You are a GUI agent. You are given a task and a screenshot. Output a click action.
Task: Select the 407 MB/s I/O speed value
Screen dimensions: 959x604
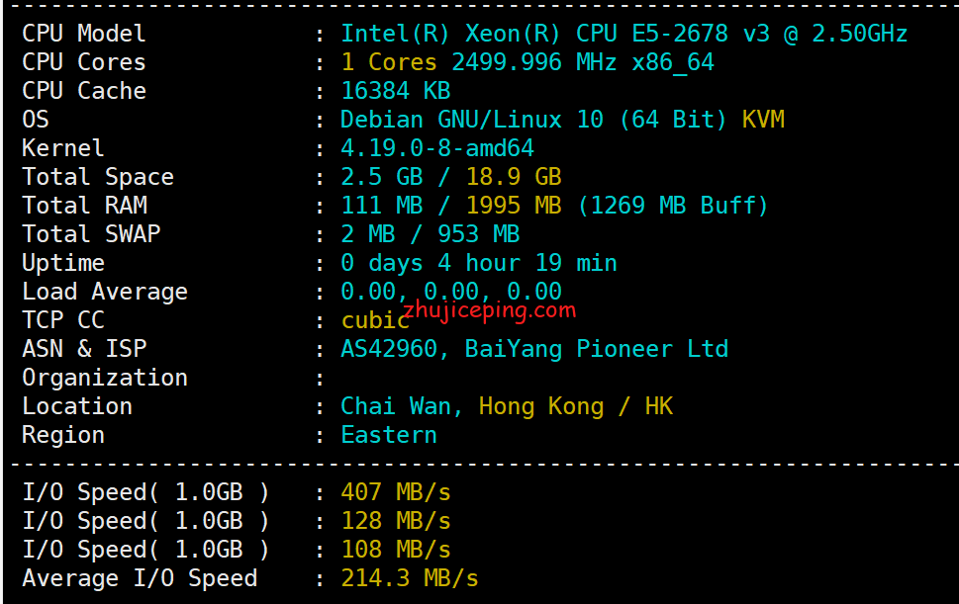click(396, 492)
